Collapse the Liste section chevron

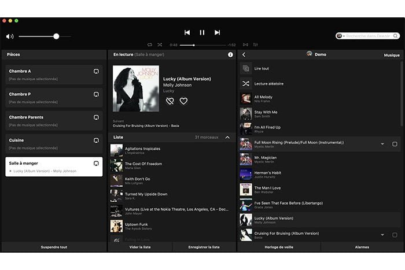(227, 138)
